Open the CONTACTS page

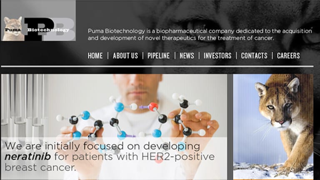click(x=254, y=55)
